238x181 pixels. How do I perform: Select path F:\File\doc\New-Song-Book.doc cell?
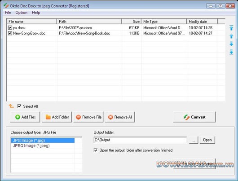point(84,33)
